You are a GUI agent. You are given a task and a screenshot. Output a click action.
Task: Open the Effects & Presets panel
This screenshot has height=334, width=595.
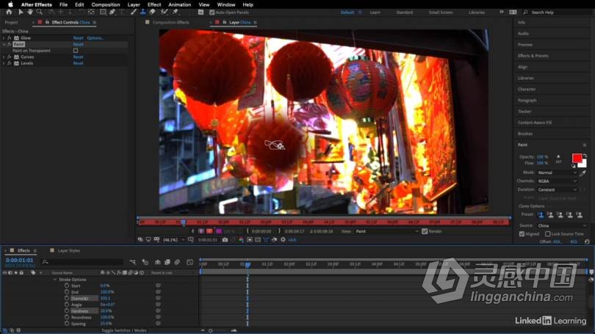click(x=533, y=56)
